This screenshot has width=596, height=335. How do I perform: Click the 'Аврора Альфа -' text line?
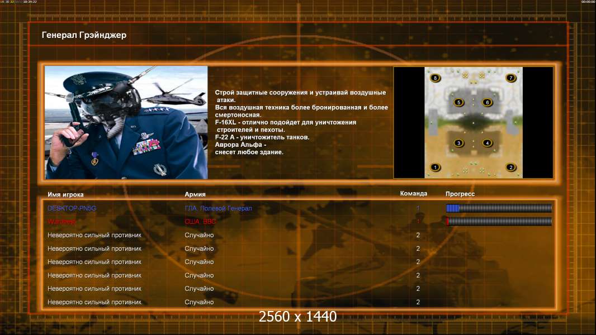240,145
